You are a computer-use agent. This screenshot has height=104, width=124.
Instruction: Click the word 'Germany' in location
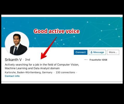(x=47, y=73)
